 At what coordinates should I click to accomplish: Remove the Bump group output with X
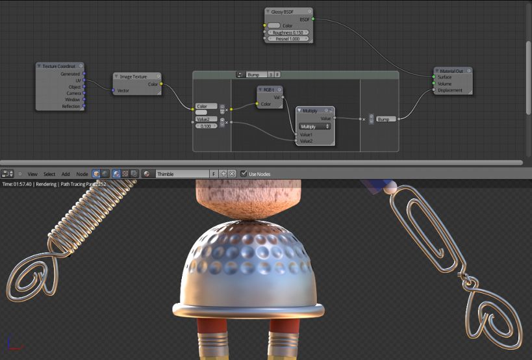click(364, 120)
